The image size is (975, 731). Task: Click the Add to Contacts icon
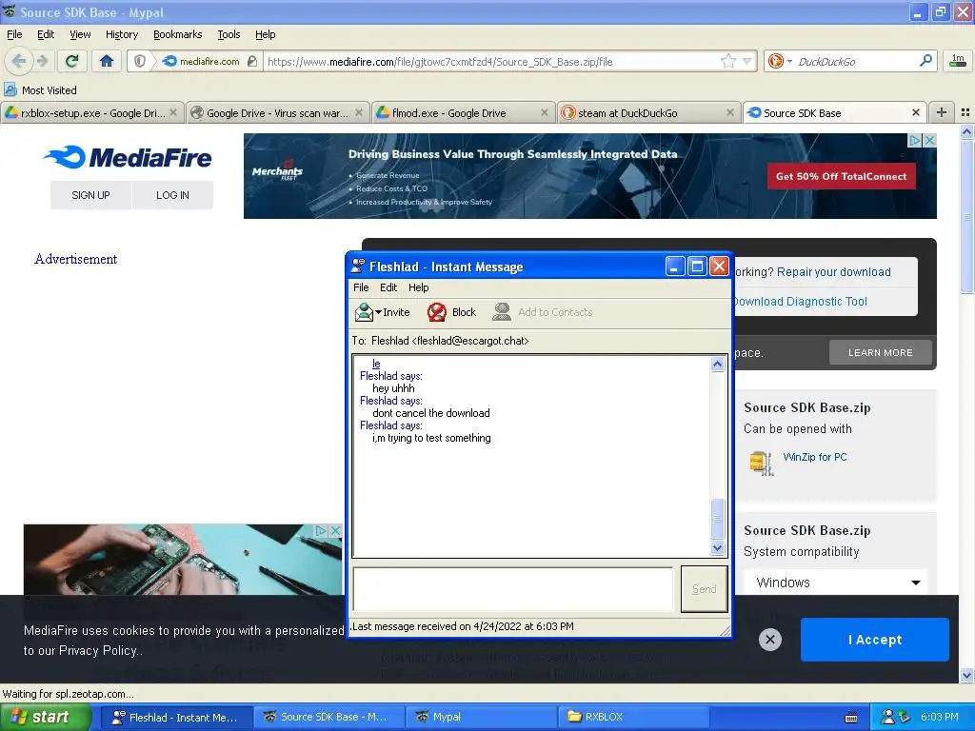(x=501, y=312)
